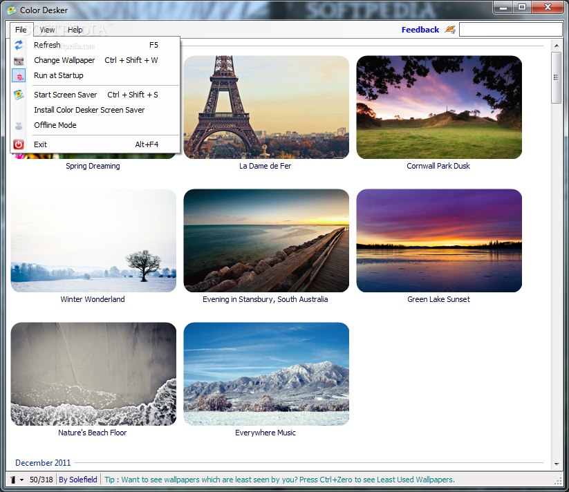
Task: Click the Nature's Beach Floor caption
Action: [93, 433]
